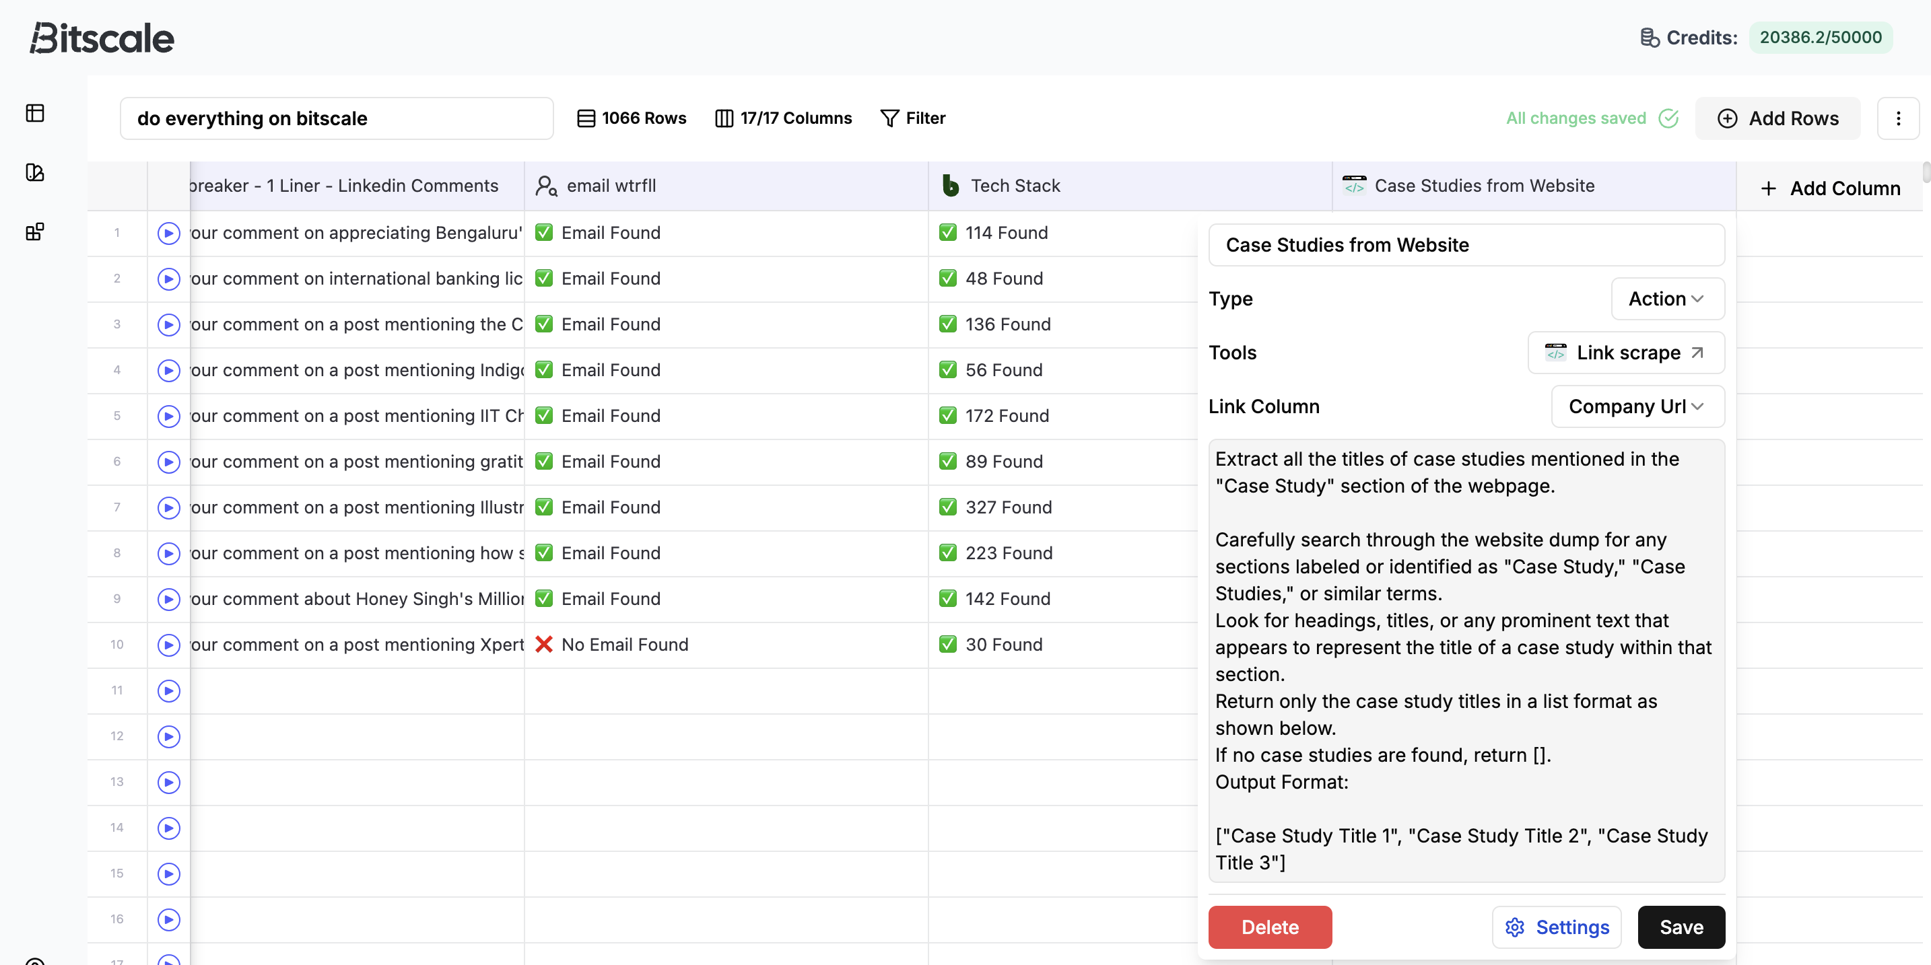Run row 6 with its play button
Viewport: 1931px width, 965px height.
point(169,462)
